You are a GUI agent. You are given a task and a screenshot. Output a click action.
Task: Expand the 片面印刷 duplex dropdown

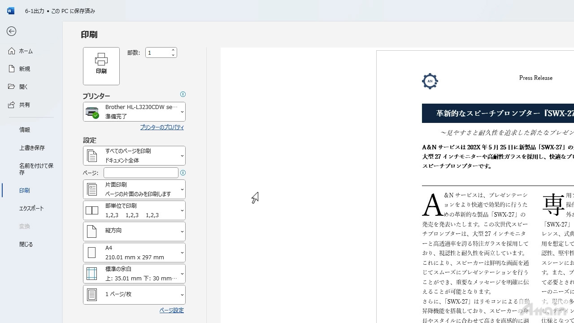coord(134,189)
